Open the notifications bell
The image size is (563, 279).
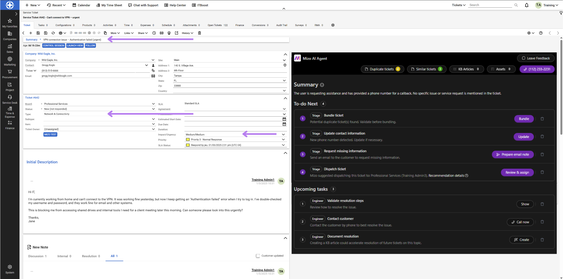tap(526, 5)
